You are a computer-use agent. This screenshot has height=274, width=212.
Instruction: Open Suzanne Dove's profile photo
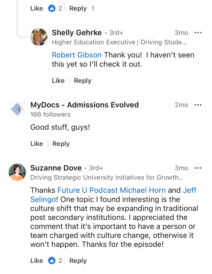tap(17, 172)
